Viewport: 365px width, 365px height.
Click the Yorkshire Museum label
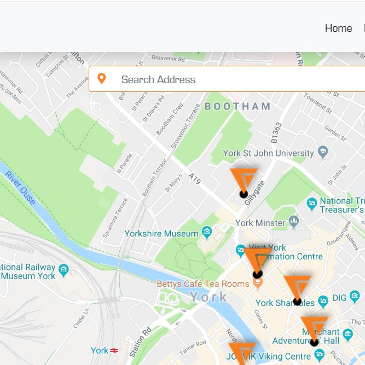[161, 234]
